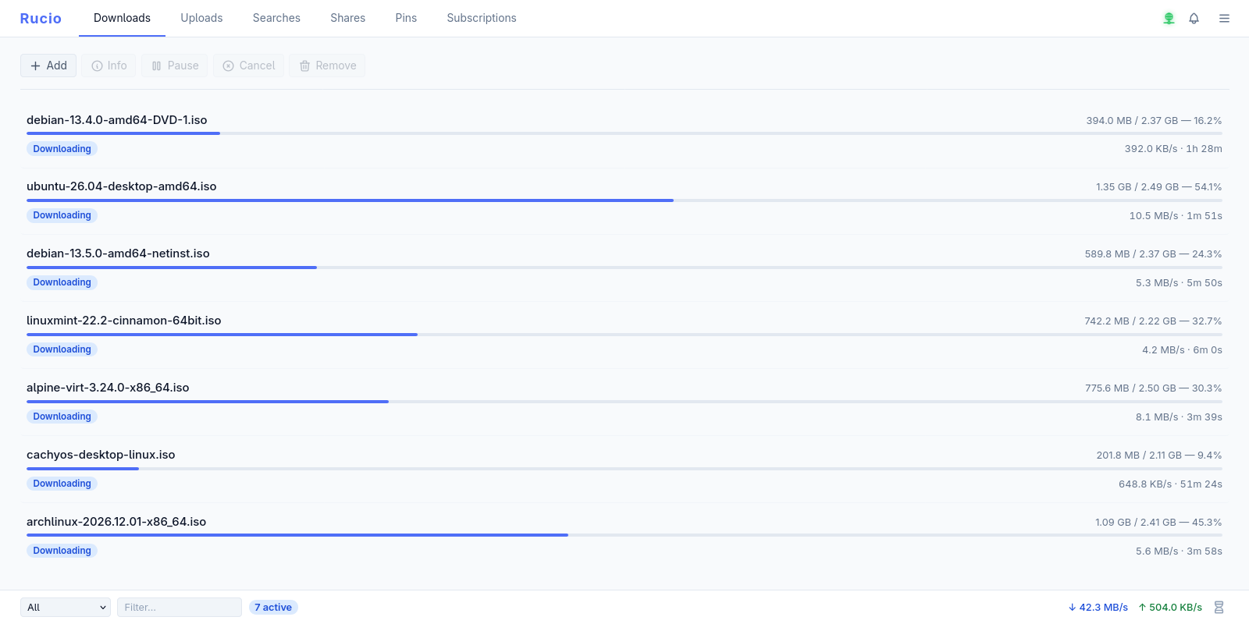Click the Info button

(109, 66)
